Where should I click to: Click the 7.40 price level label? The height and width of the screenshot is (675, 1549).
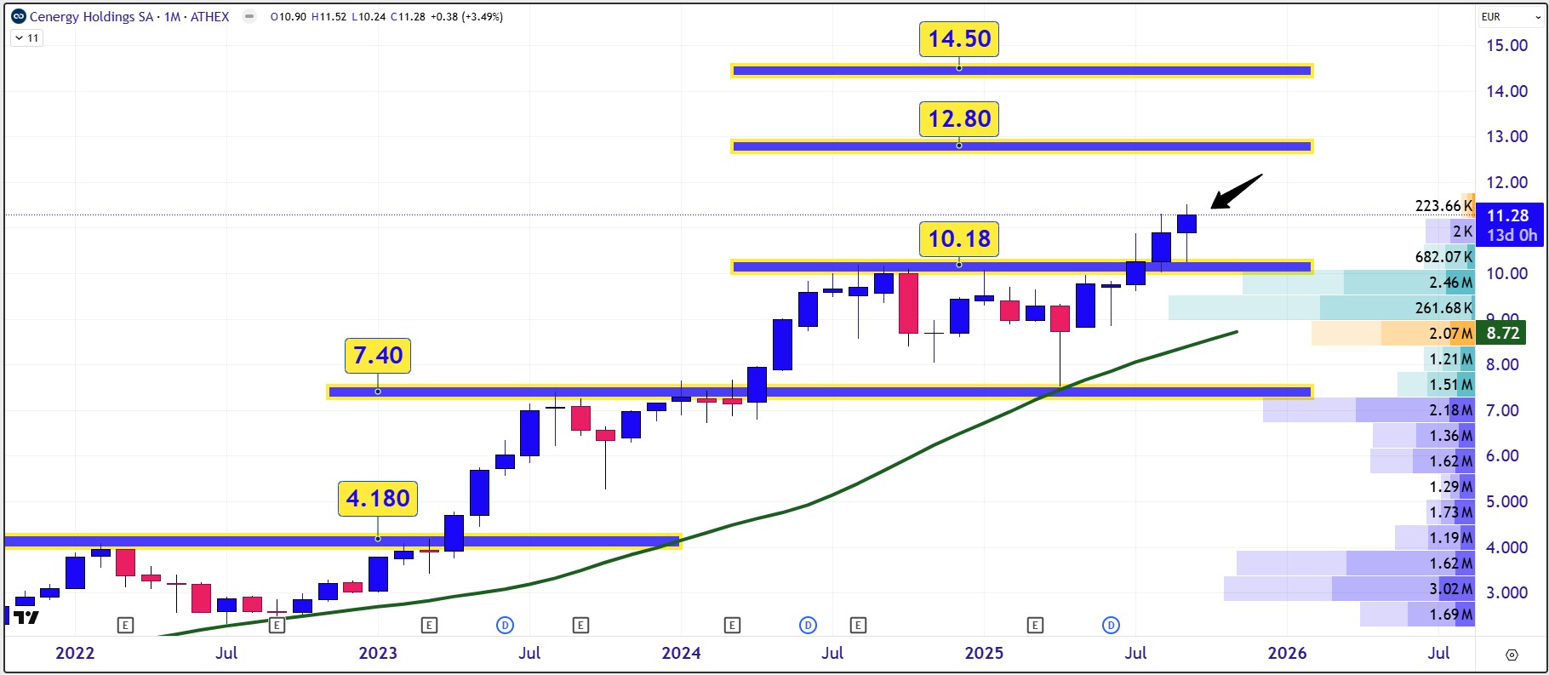(378, 355)
